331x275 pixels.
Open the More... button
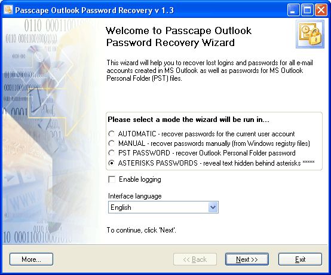click(31, 259)
